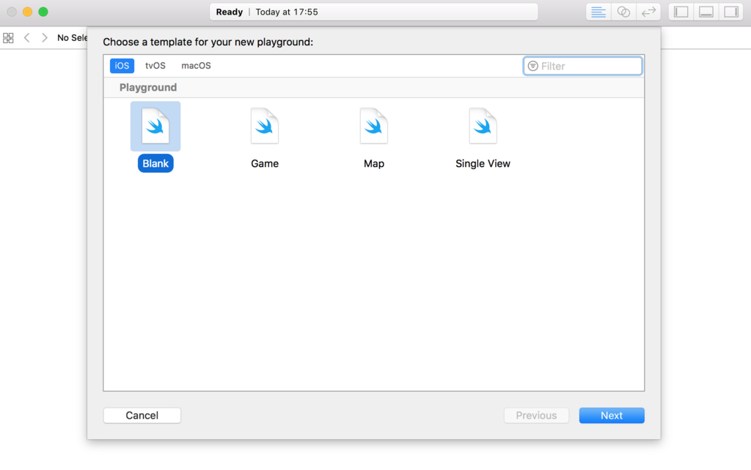751x470 pixels.
Task: Click the Next button
Action: click(x=612, y=416)
